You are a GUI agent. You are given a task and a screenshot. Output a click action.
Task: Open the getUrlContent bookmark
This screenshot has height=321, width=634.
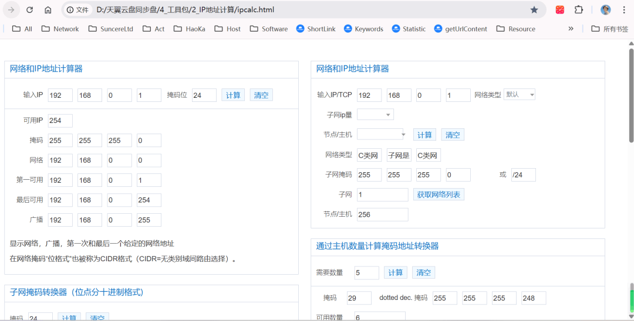pyautogui.click(x=460, y=29)
